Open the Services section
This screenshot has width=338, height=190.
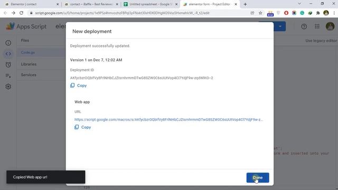(29, 75)
